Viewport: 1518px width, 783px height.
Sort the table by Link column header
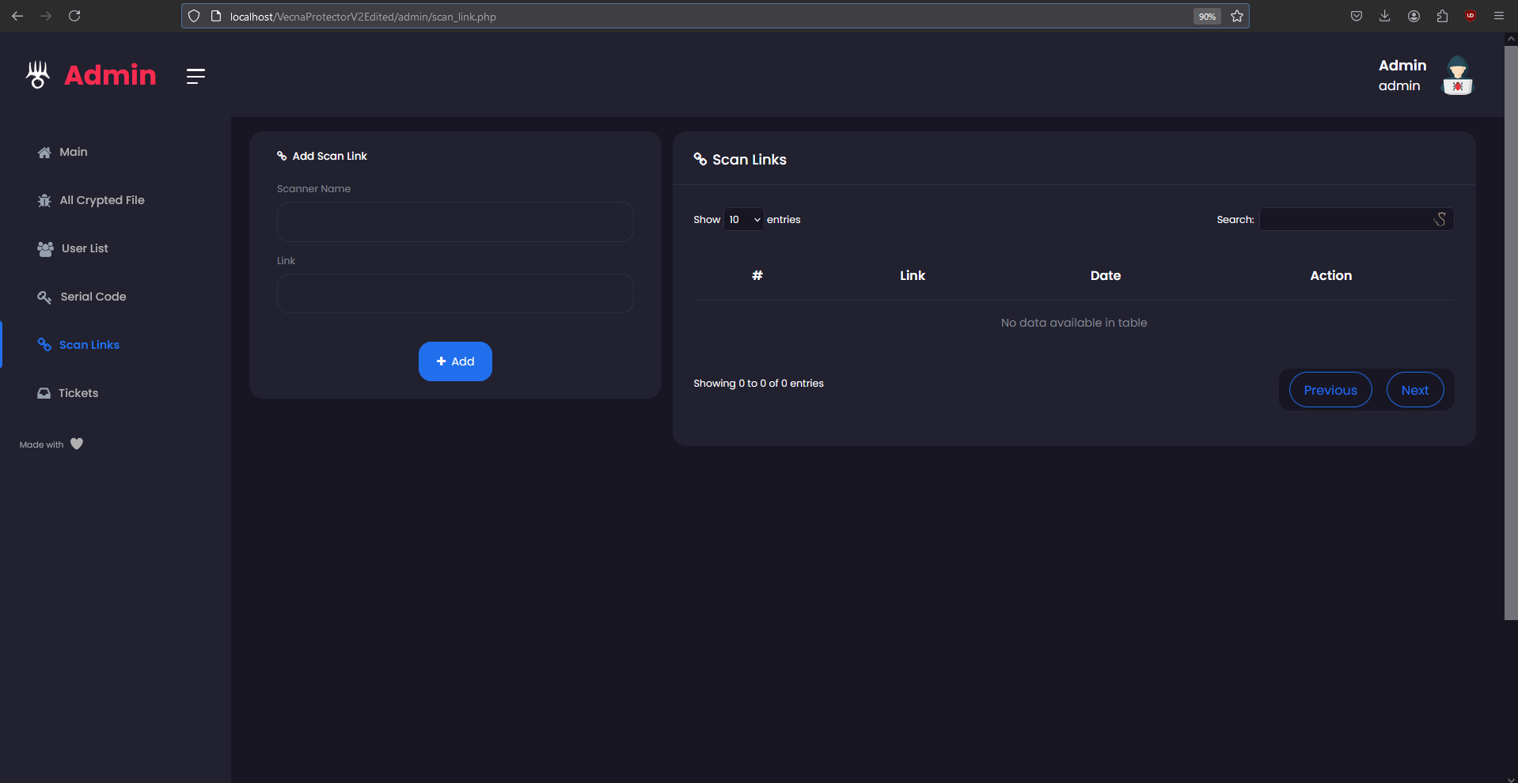pos(913,275)
